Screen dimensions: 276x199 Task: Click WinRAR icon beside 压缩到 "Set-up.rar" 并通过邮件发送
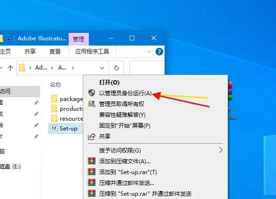tap(92, 193)
